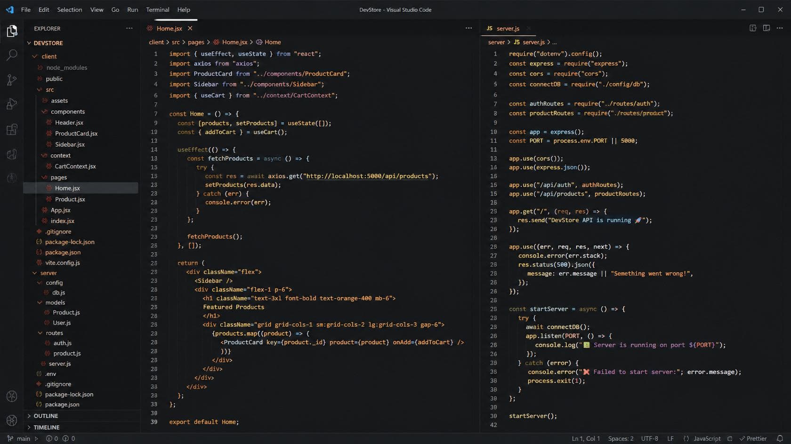This screenshot has height=444, width=791.
Task: Open the File menu
Action: 26,9
